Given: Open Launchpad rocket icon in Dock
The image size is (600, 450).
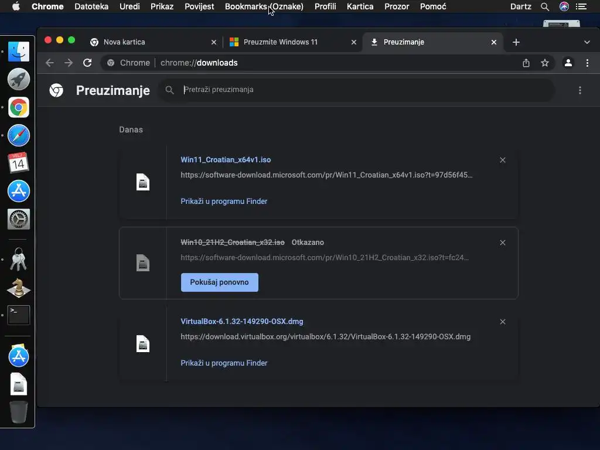Looking at the screenshot, I should pyautogui.click(x=18, y=79).
